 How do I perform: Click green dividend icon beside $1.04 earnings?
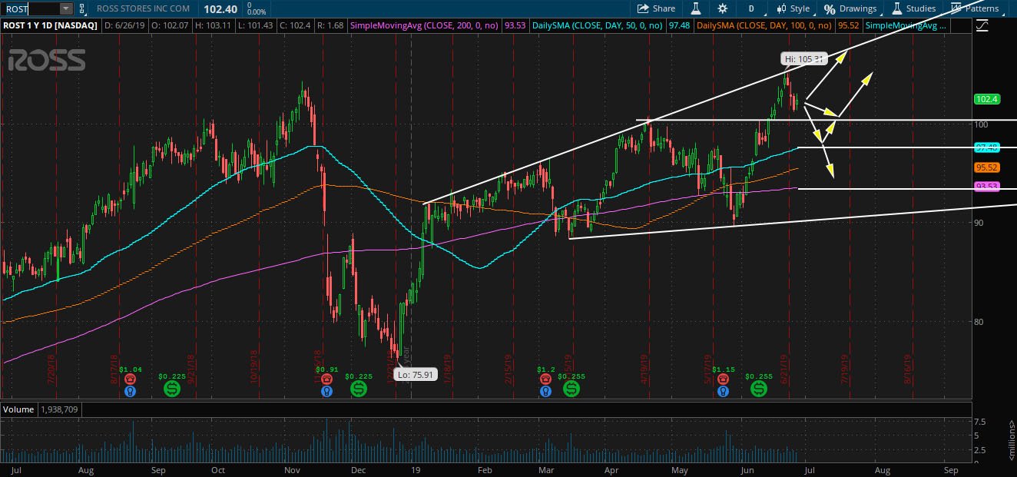171,389
